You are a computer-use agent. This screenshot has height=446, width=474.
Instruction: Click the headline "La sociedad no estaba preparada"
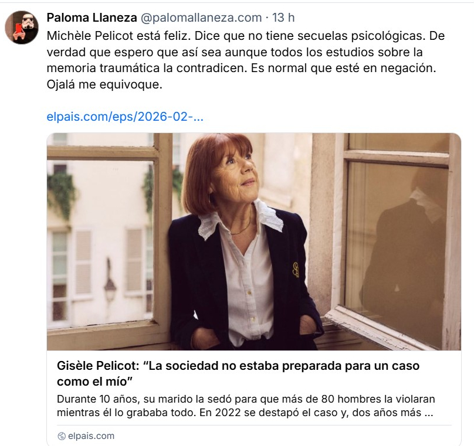[x=238, y=366]
